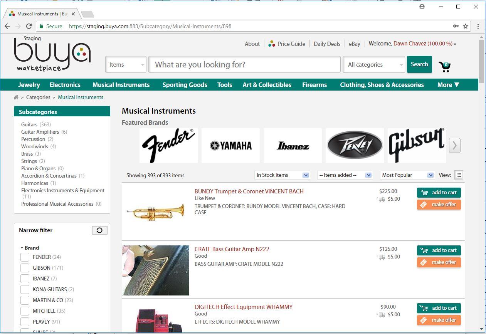
Task: Make offer on CRATE Bass Guitar Amp
Action: coord(439,262)
